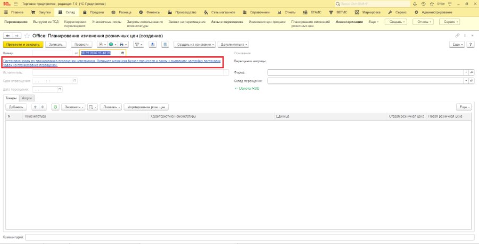Open the service panel settings icon beside Office
The height and width of the screenshot is (244, 479).
point(449,4)
